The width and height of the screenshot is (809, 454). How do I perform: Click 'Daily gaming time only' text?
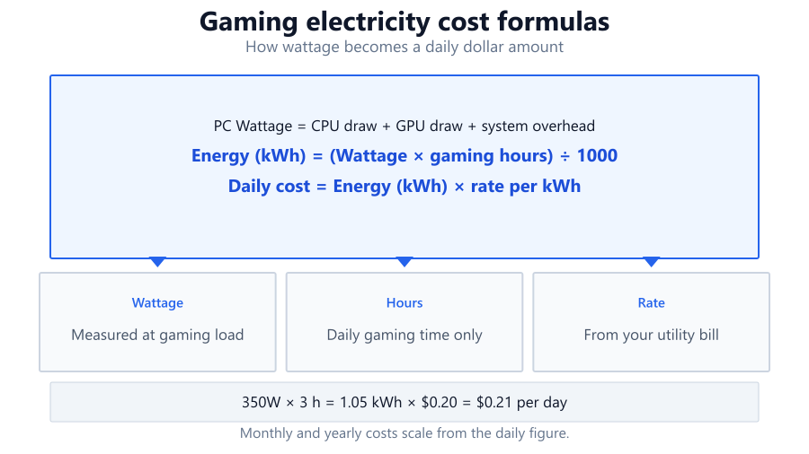404,335
